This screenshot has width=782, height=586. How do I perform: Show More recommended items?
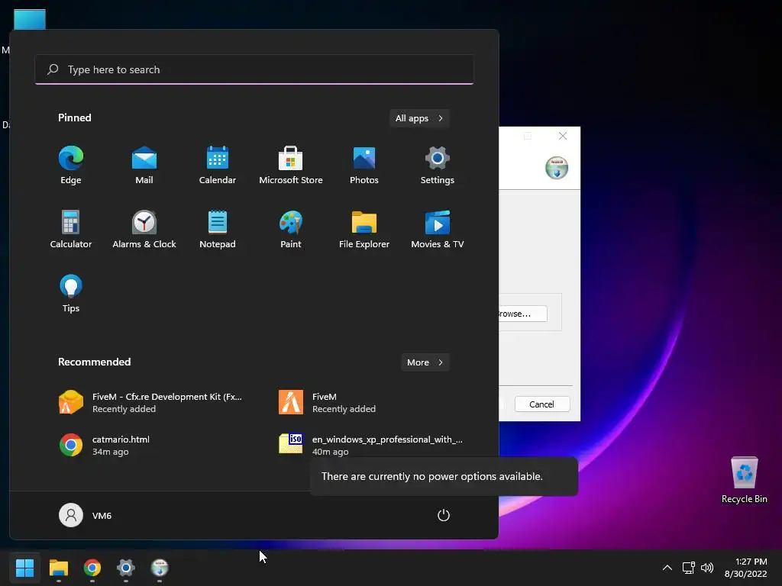point(425,362)
